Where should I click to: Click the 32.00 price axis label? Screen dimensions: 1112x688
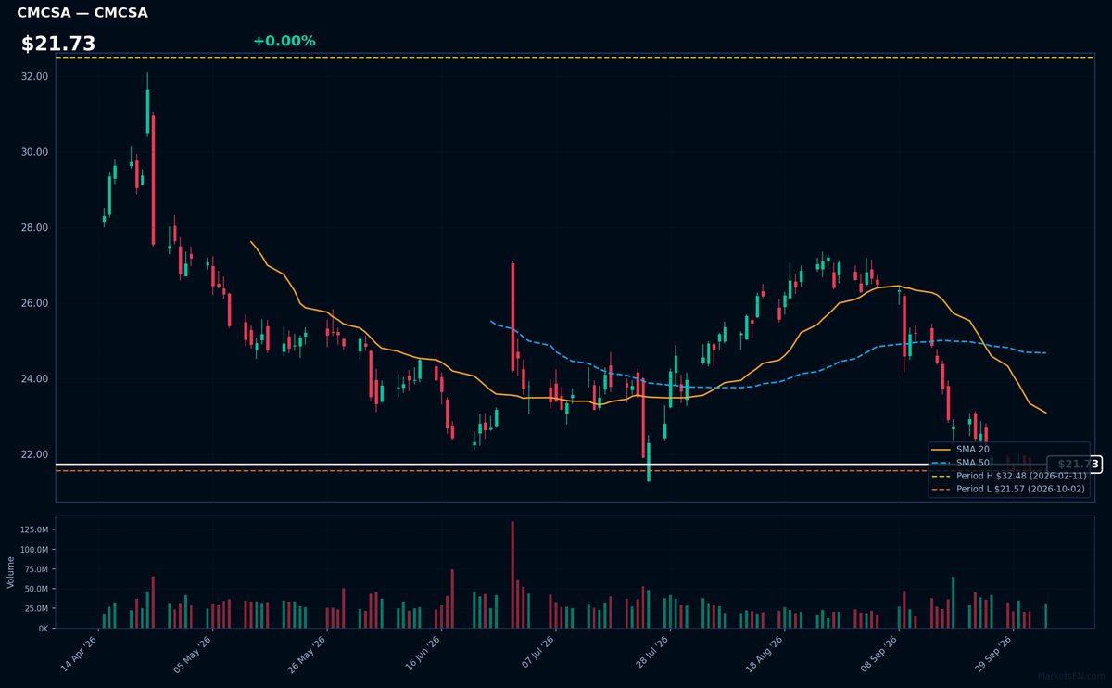pyautogui.click(x=34, y=76)
